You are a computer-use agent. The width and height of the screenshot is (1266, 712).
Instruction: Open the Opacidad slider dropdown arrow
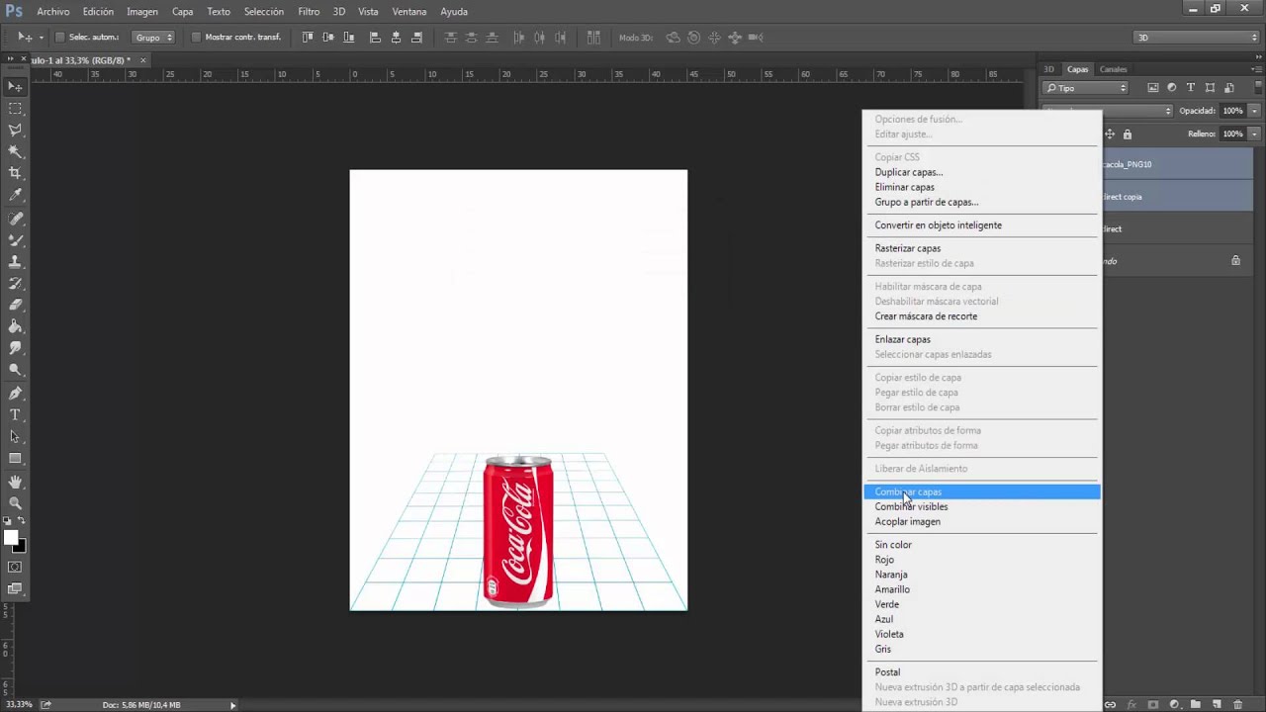point(1254,111)
